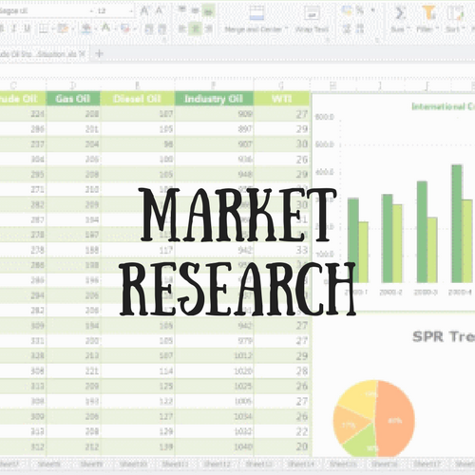Open a new document tab with plus
Viewport: 475px width, 475px height.
(x=99, y=53)
